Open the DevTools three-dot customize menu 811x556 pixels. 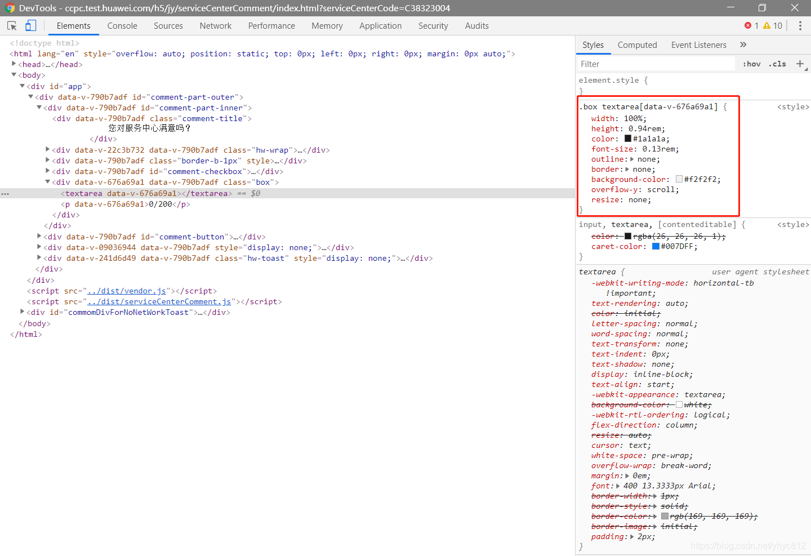pyautogui.click(x=800, y=26)
